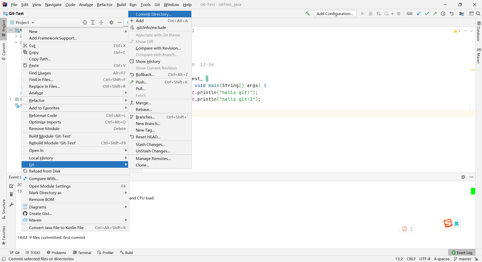This screenshot has width=482, height=262.
Task: Open Project panel settings gear
Action: tap(111, 22)
